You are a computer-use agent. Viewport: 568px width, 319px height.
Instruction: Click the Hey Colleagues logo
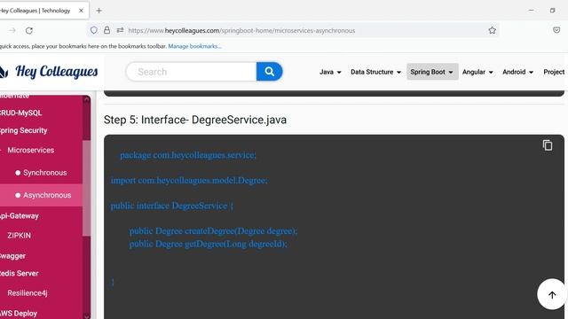point(49,72)
